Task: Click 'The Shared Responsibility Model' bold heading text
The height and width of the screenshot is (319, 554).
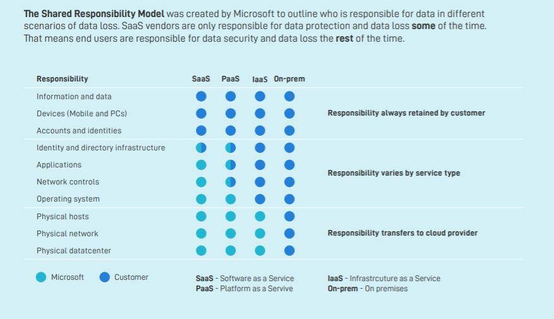Action: click(x=94, y=14)
